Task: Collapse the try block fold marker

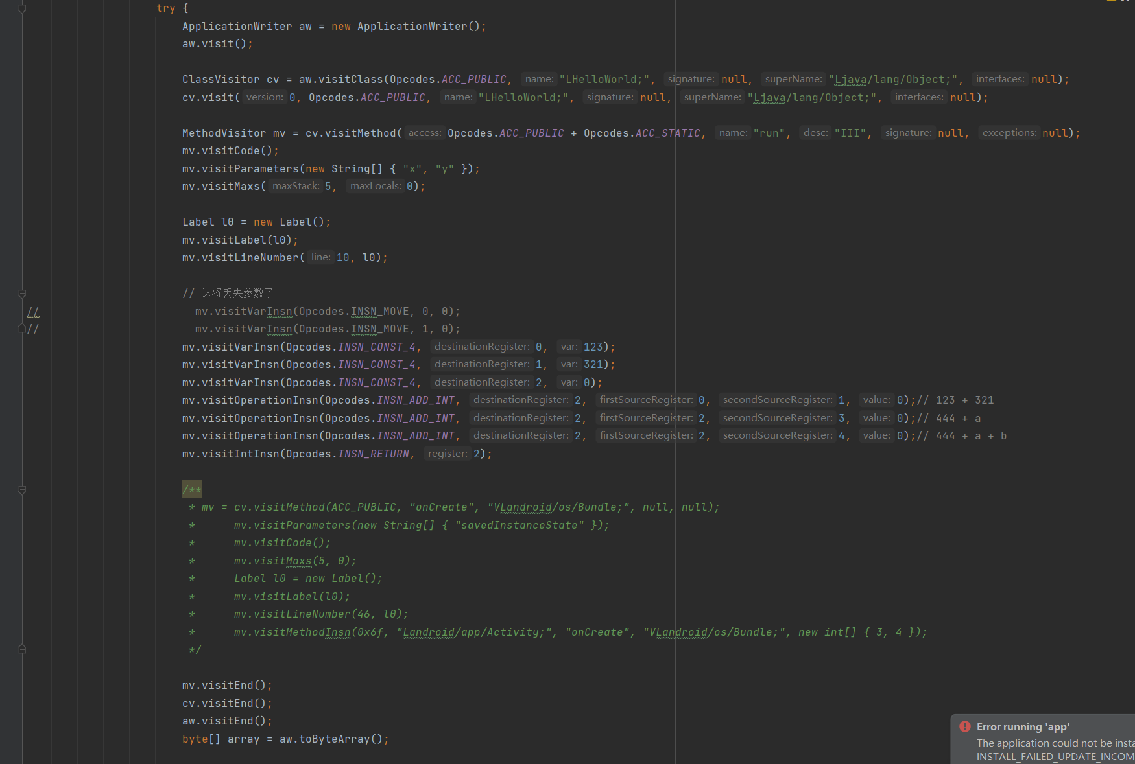Action: point(22,8)
